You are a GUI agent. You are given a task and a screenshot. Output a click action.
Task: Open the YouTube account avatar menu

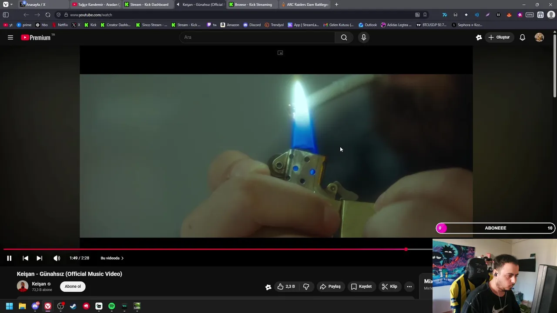coord(539,37)
